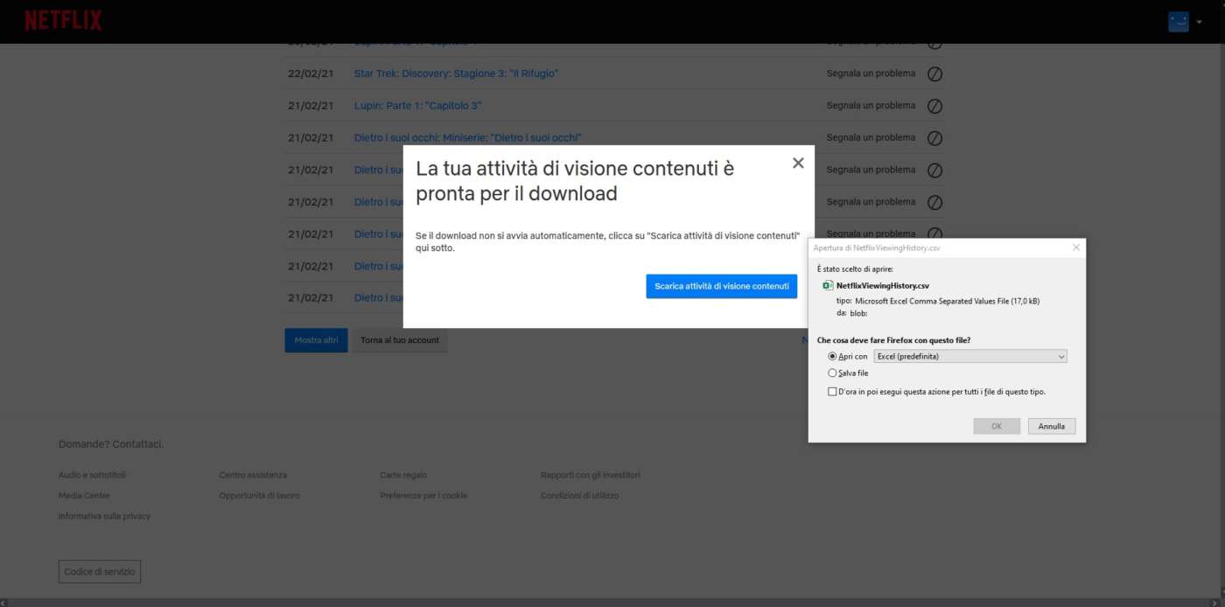Image resolution: width=1225 pixels, height=607 pixels.
Task: Click the Contattaci footer link
Action: pyautogui.click(x=137, y=444)
